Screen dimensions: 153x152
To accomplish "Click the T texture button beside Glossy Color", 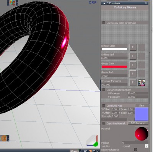I will 133,65.
